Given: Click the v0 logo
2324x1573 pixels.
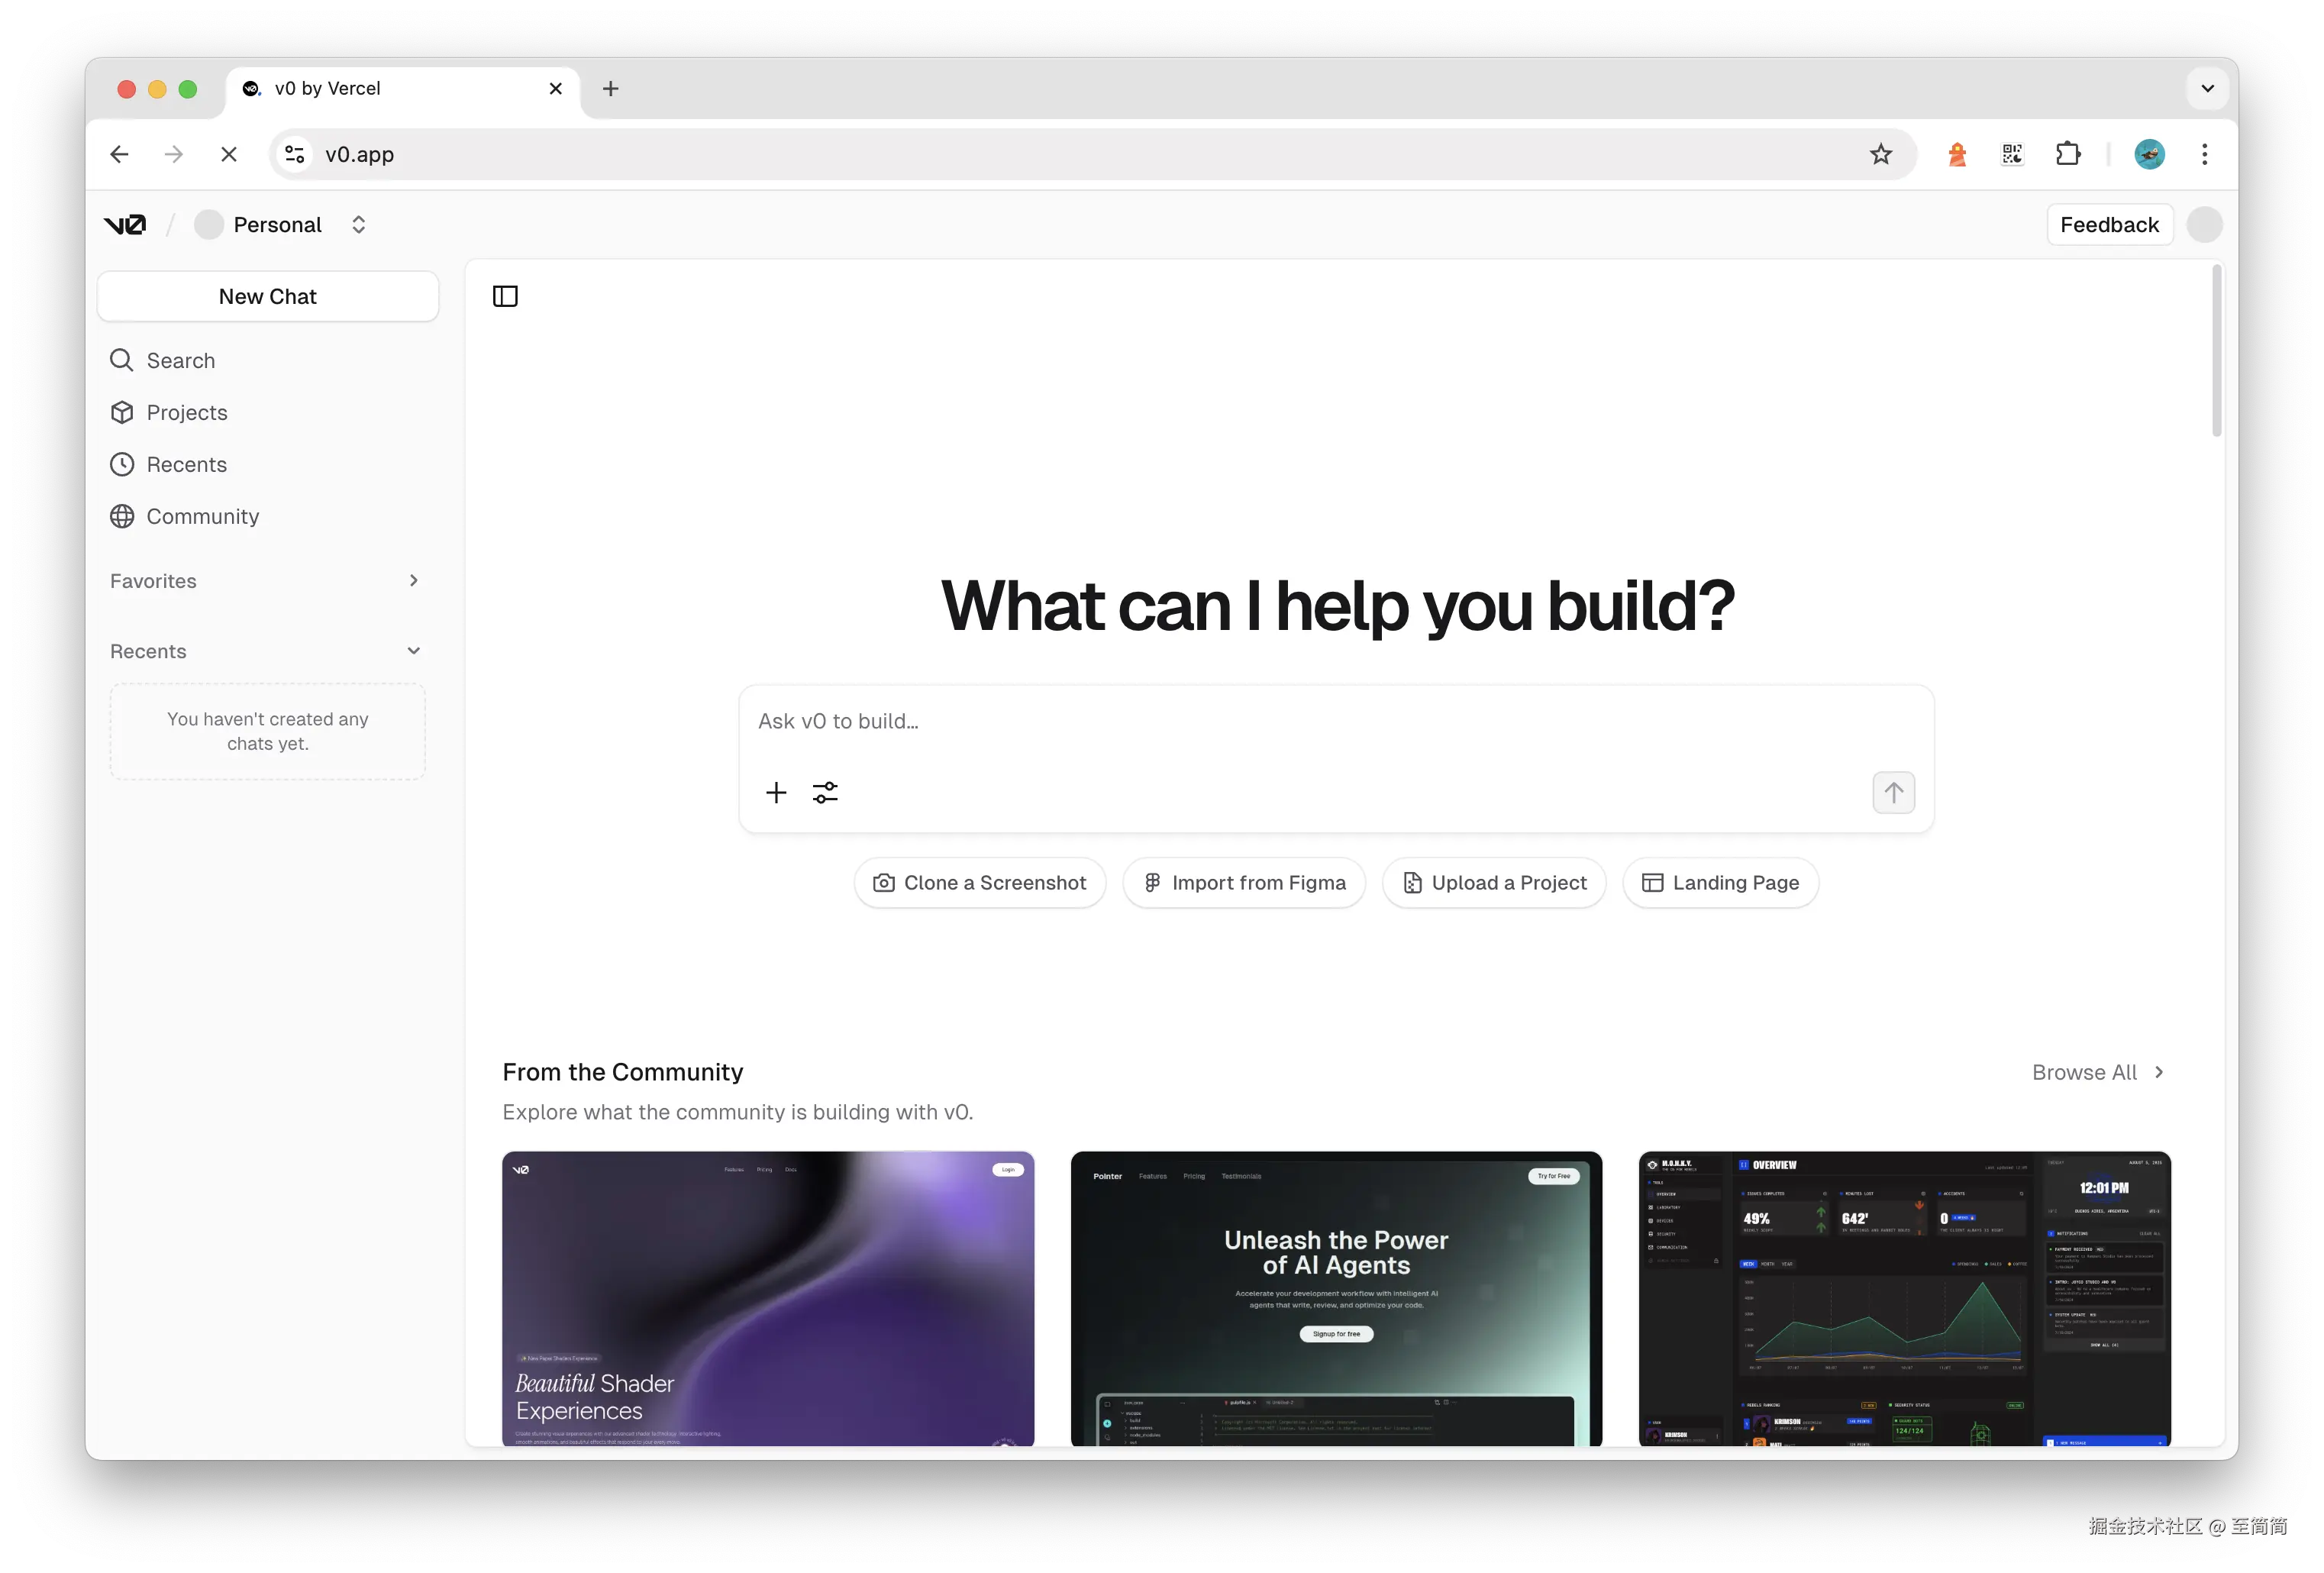Looking at the screenshot, I should [x=125, y=225].
